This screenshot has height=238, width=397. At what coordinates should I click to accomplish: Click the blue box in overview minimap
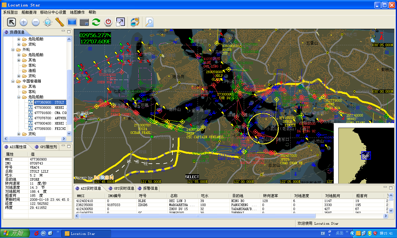[x=366, y=156]
